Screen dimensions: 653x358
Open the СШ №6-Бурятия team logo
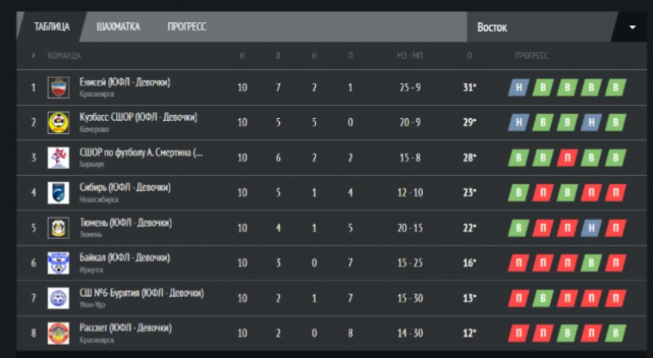(58, 298)
